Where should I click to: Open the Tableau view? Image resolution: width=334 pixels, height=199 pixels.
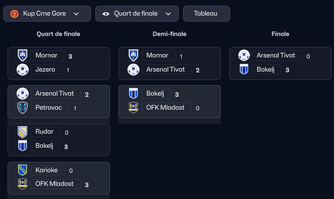tap(206, 14)
